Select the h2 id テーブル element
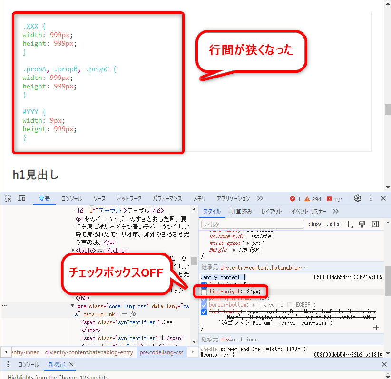 point(119,211)
